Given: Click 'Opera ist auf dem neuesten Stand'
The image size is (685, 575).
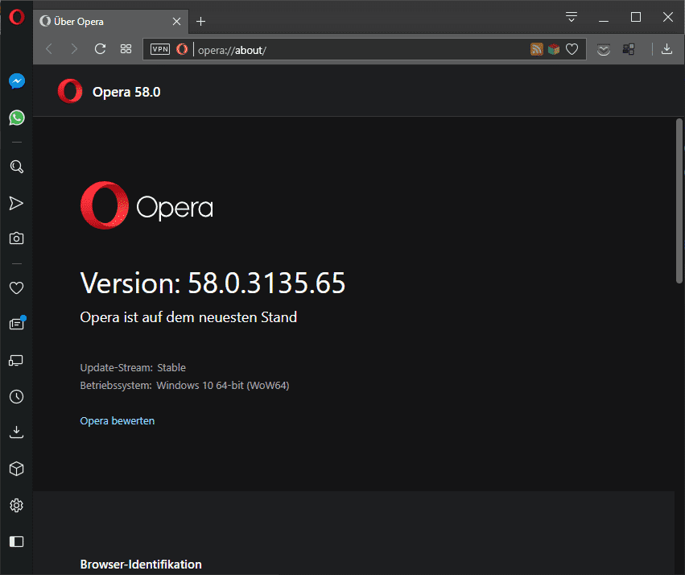Looking at the screenshot, I should tap(188, 317).
